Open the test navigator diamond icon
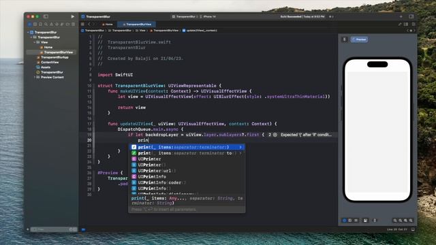Image resolution: width=436 pixels, height=245 pixels. click(x=57, y=24)
